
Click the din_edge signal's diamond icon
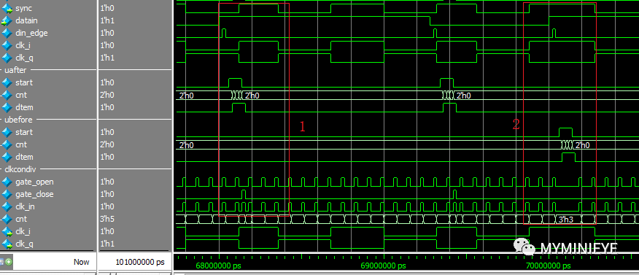point(7,33)
